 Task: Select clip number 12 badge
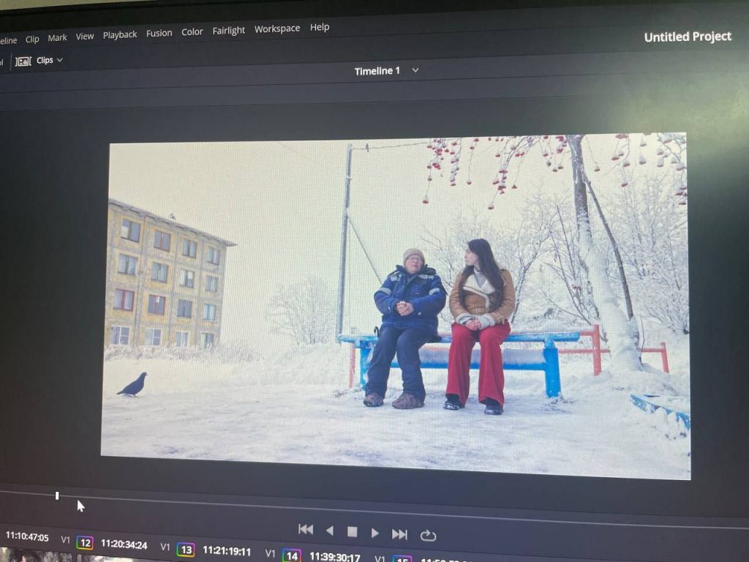pos(85,543)
